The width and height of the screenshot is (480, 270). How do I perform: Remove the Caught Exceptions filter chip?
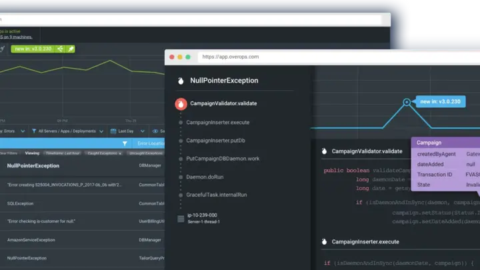pyautogui.click(x=120, y=153)
